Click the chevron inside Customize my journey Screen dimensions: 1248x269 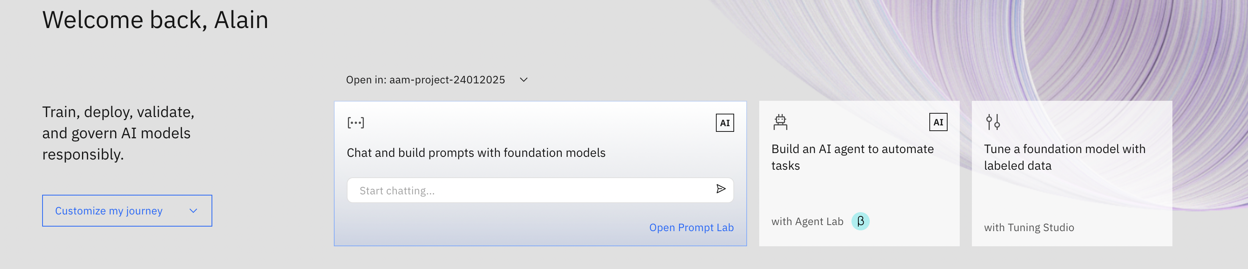coord(193,211)
